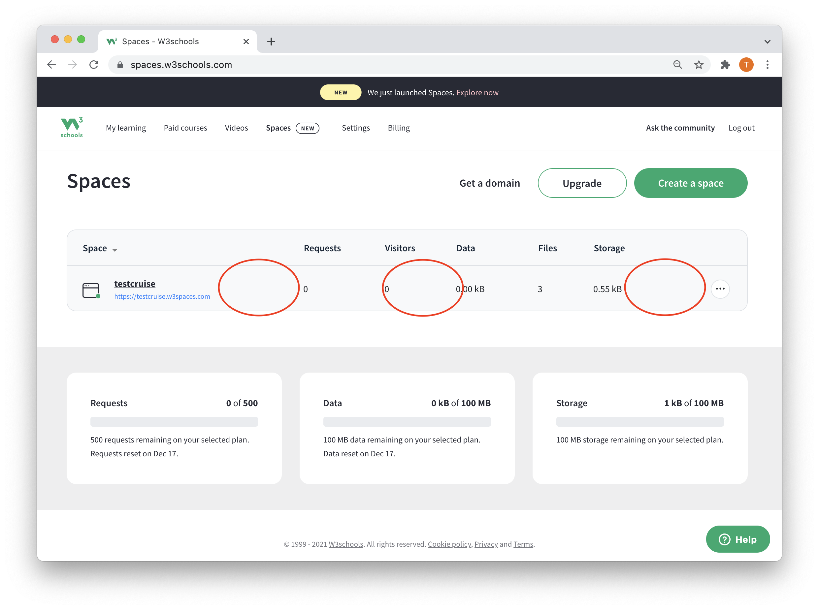Click the Upgrade button
Viewport: 819px width, 610px height.
pos(582,183)
